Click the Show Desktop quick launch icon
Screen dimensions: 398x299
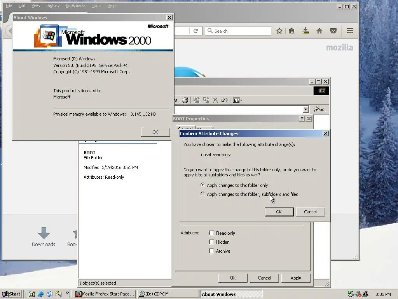pos(31,294)
